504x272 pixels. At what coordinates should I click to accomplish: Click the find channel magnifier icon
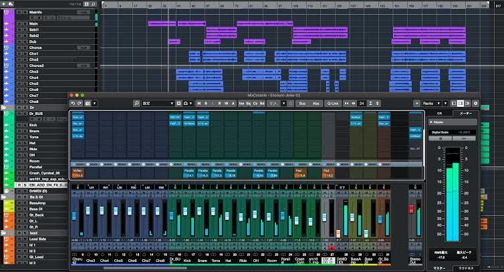point(136,103)
